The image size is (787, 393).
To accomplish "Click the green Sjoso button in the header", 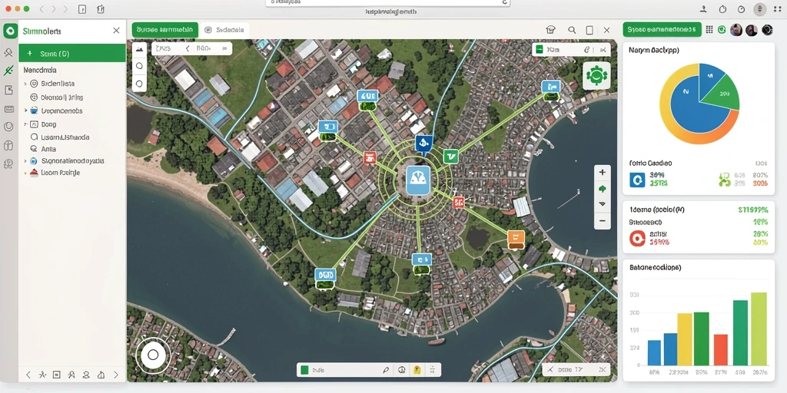I will (x=662, y=30).
